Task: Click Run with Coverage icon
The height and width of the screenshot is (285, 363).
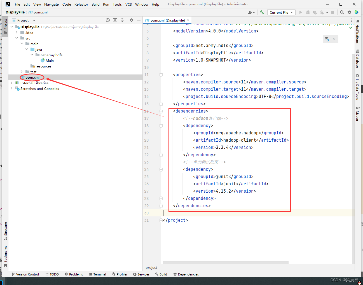Action: [315, 12]
